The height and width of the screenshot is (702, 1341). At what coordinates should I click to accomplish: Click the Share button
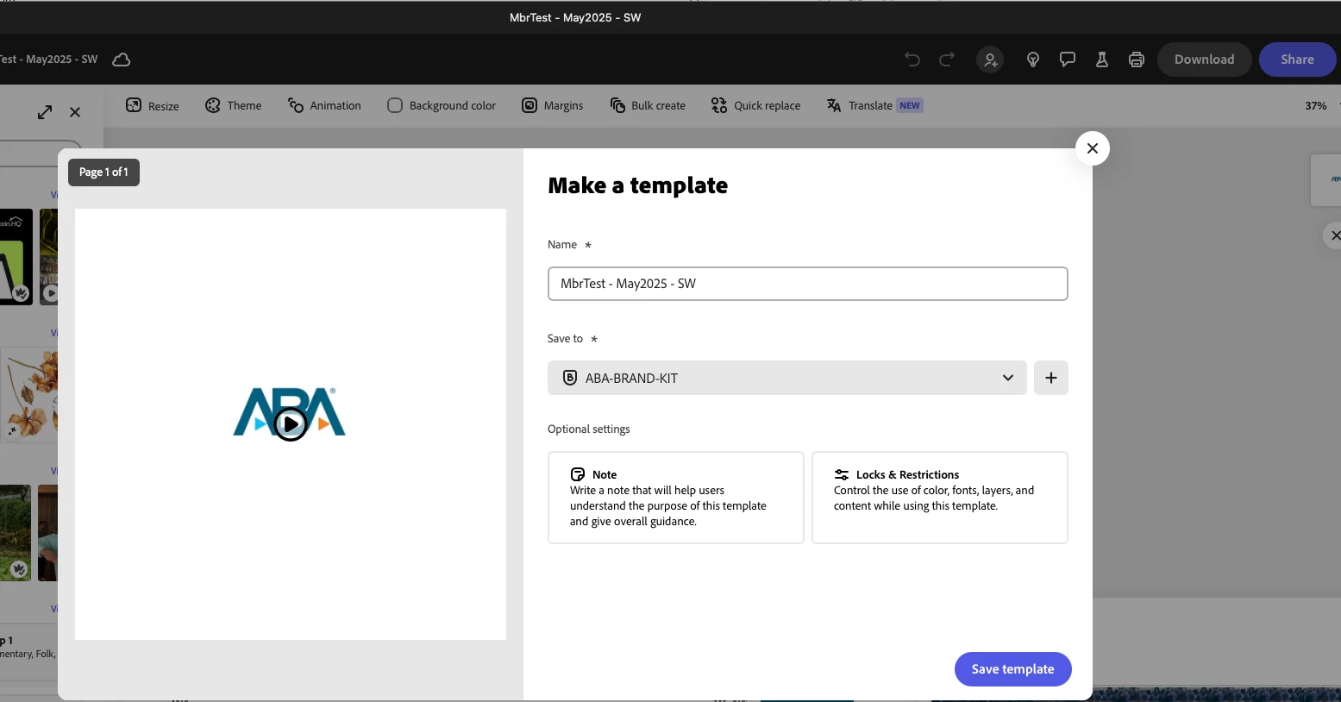tap(1297, 60)
